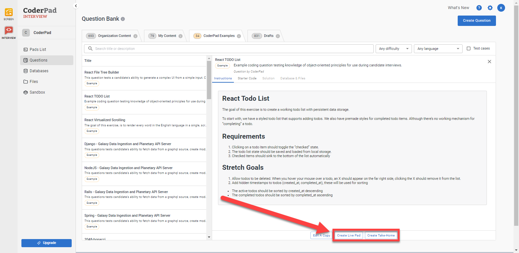Switch to the Starter Code tab
519x253 pixels.
tap(247, 78)
